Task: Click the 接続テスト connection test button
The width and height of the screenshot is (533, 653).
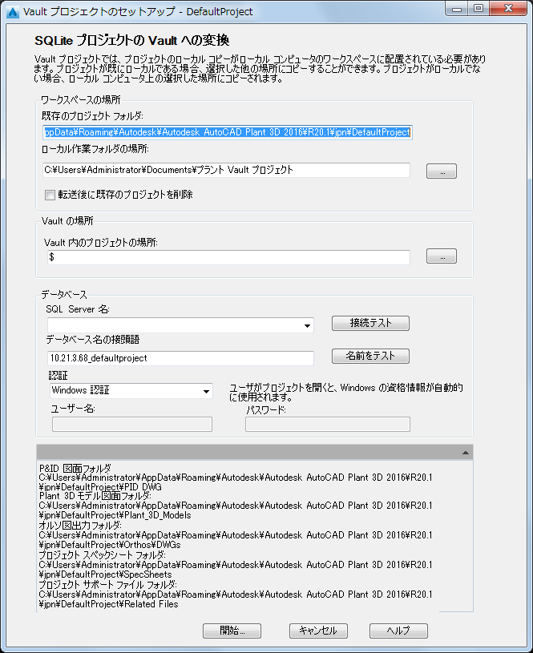Action: click(x=370, y=323)
